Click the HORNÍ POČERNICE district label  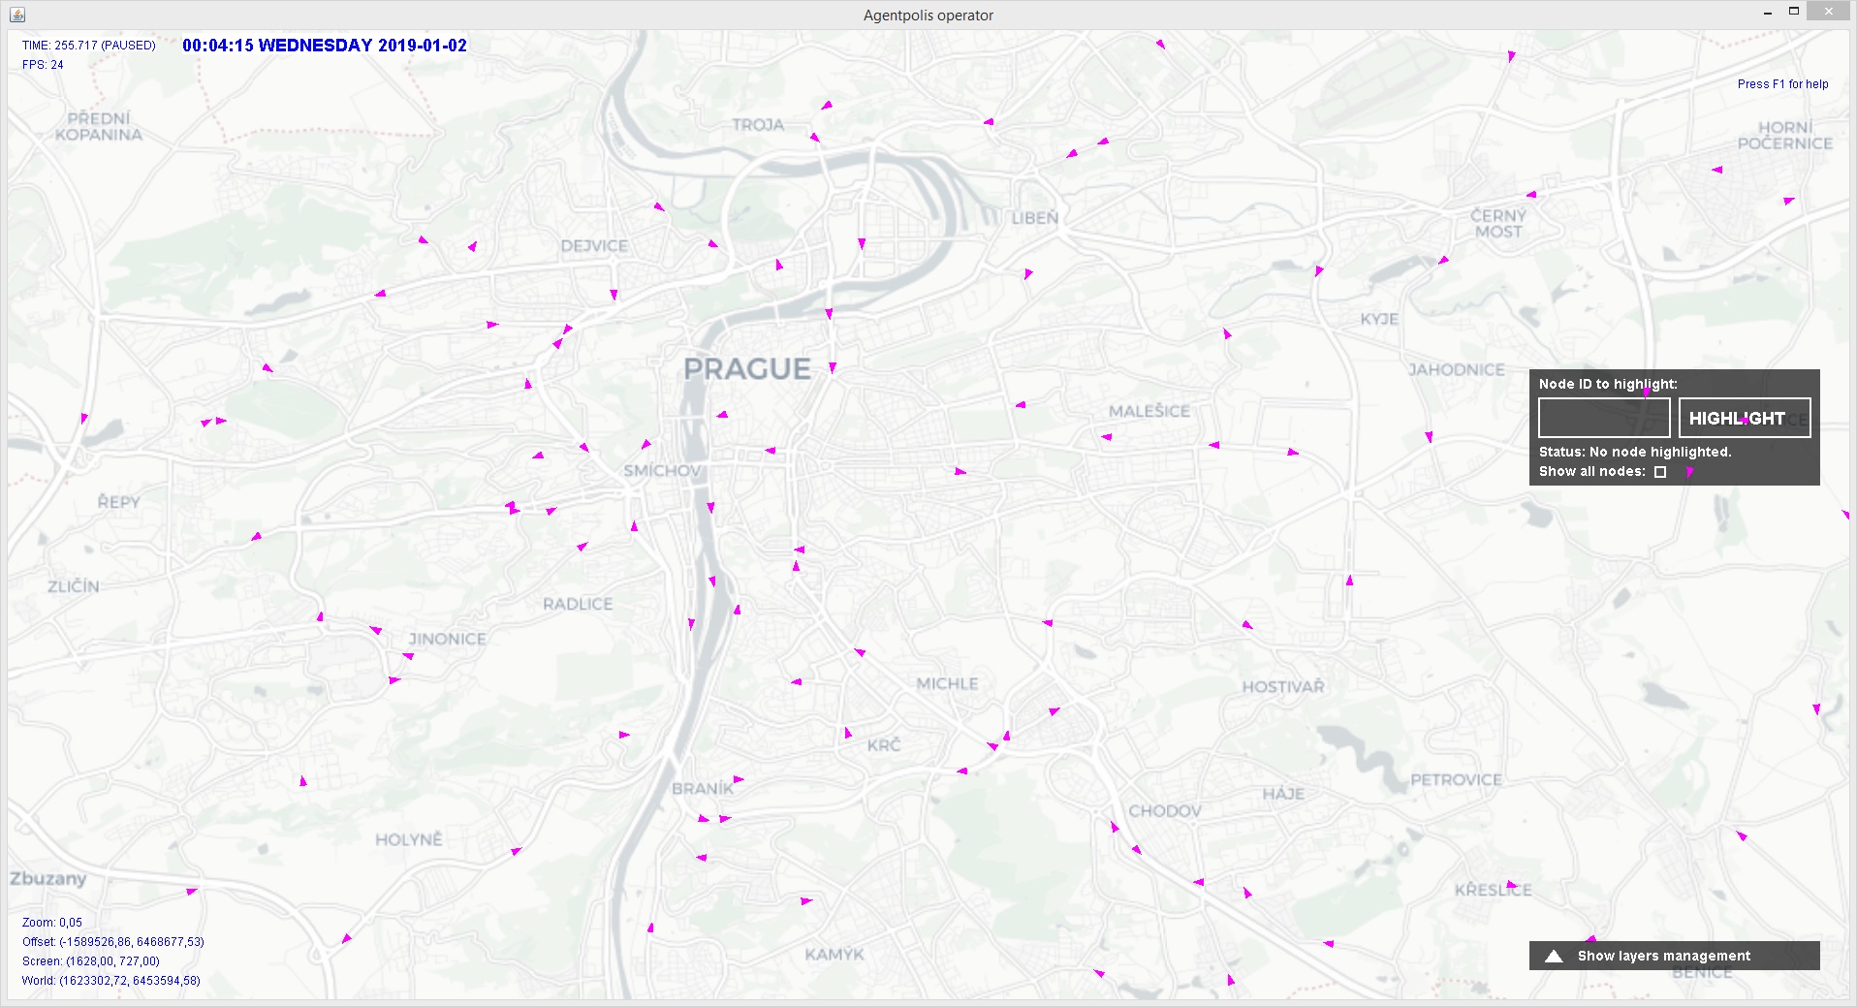pos(1785,136)
